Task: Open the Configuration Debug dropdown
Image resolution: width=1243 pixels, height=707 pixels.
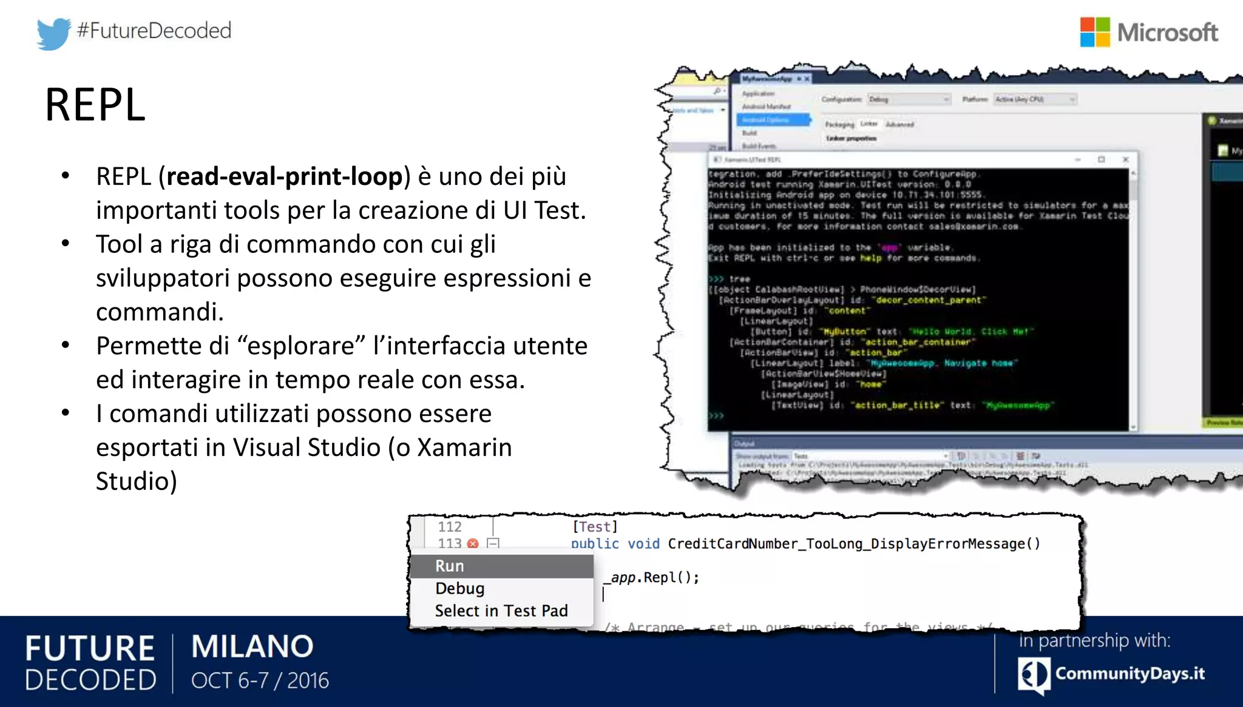Action: click(909, 99)
